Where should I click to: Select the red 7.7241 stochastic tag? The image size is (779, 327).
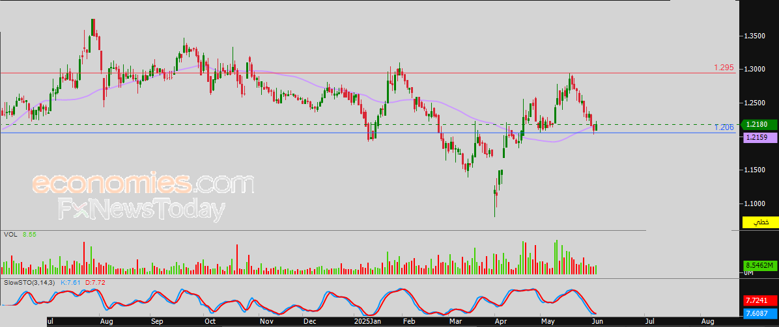pos(759,301)
